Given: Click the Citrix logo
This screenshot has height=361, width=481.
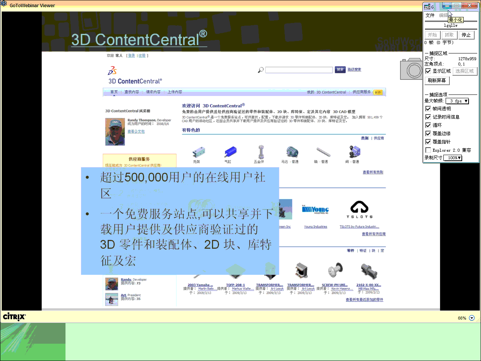Looking at the screenshot, I should tap(14, 317).
